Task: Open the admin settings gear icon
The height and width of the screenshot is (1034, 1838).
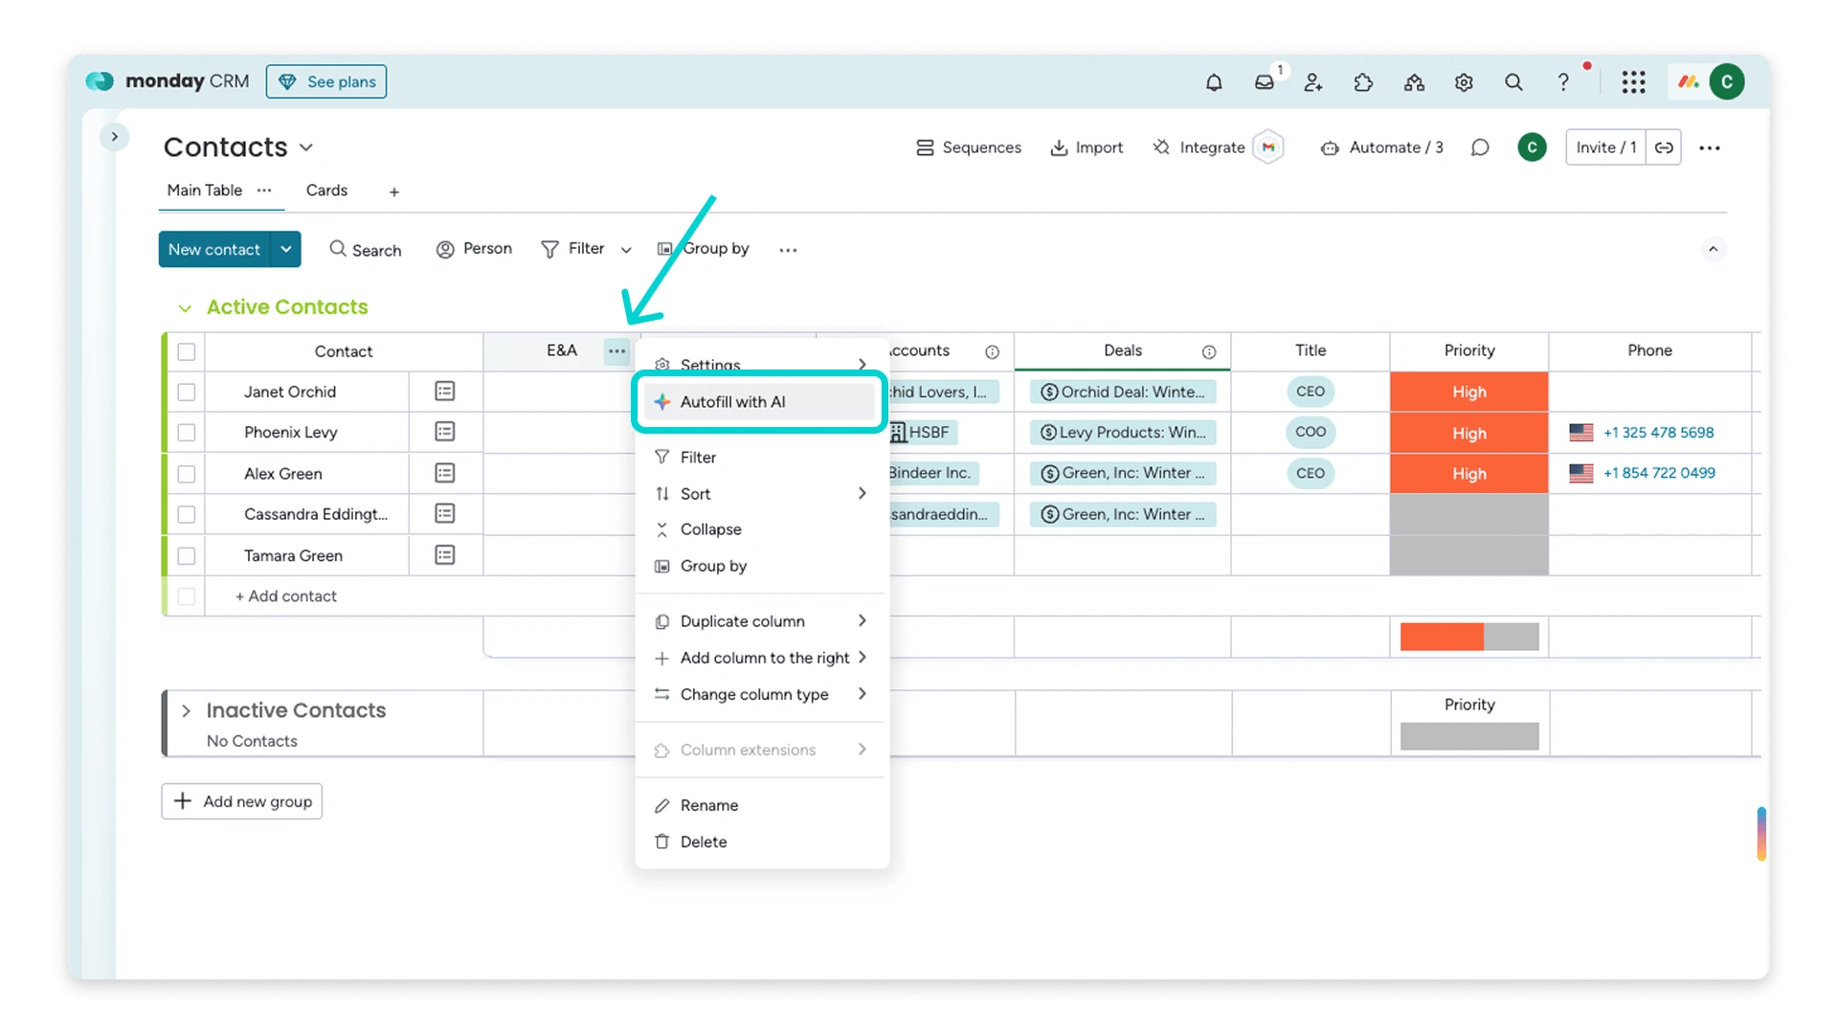Action: coord(1464,82)
